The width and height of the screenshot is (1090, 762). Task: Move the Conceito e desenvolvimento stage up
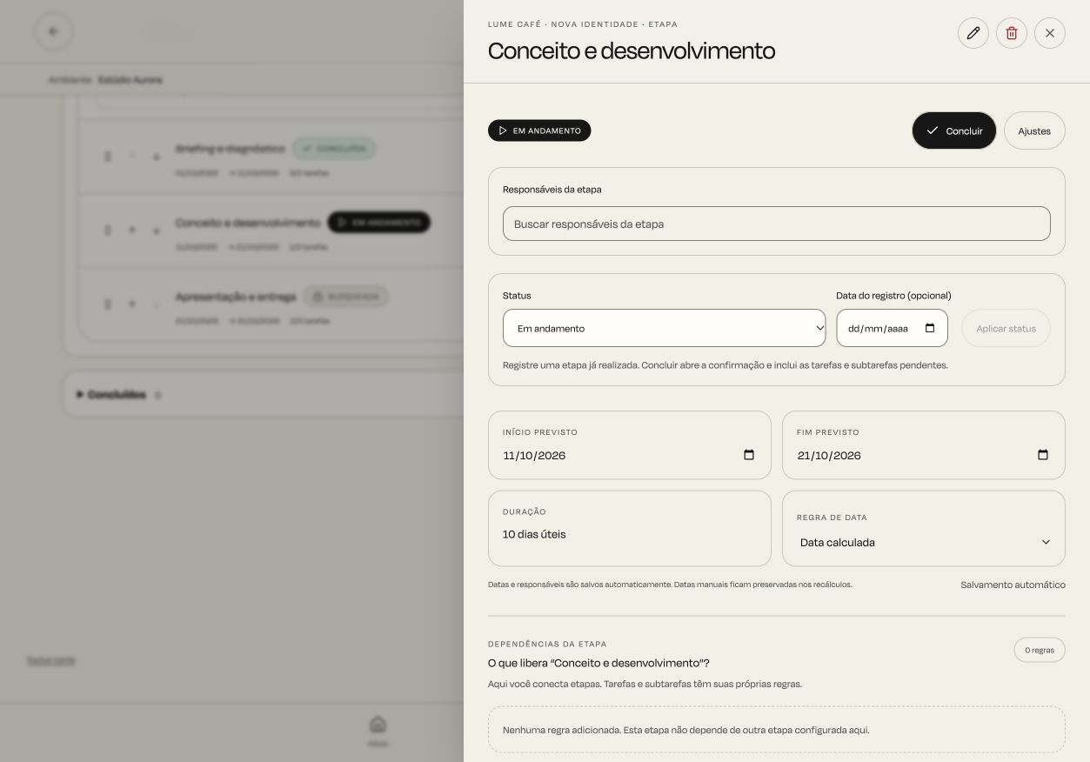pos(132,231)
